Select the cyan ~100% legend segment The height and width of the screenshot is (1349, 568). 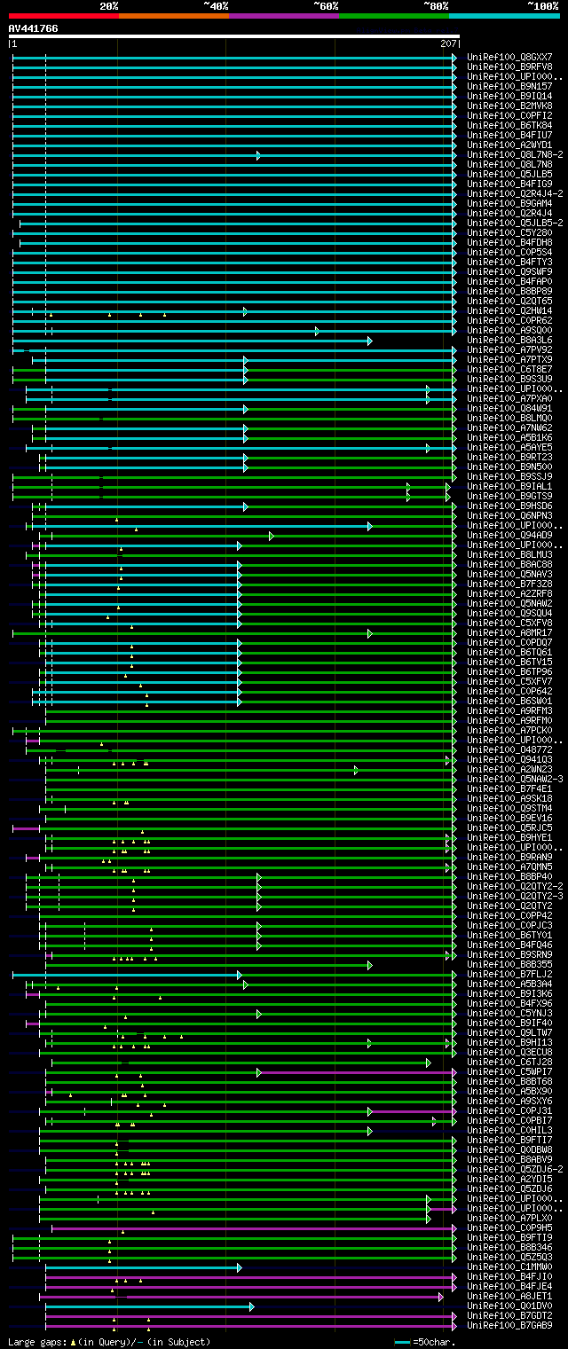(x=504, y=15)
